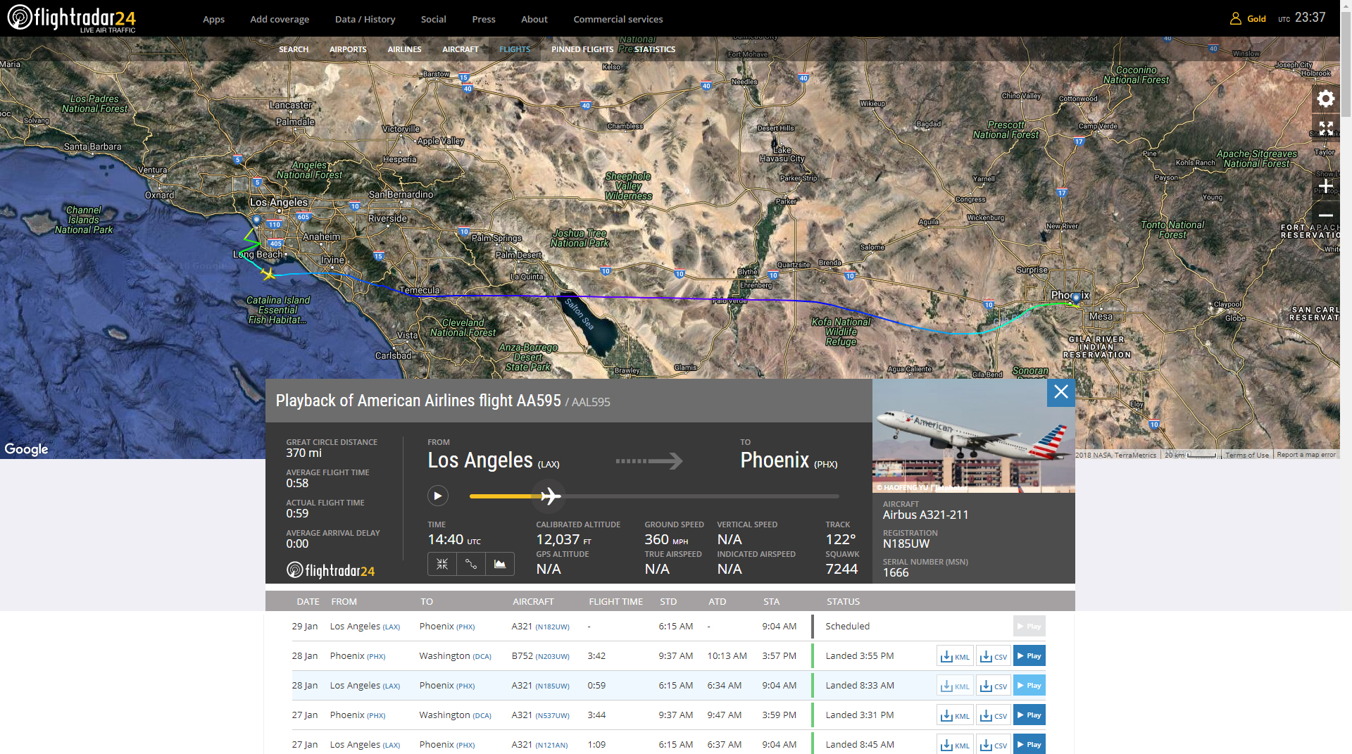This screenshot has width=1352, height=754.
Task: Click the Aircraft column header
Action: 533,601
